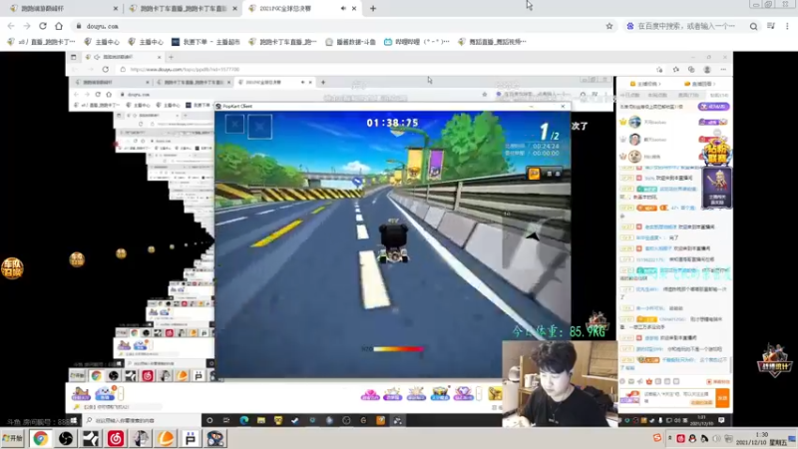
Task: Expand 主播投稿 in the streamed chat panel
Action: click(x=644, y=84)
